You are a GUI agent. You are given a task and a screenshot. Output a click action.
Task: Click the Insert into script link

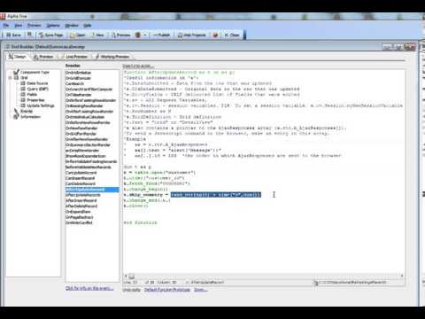pyautogui.click(x=138, y=66)
